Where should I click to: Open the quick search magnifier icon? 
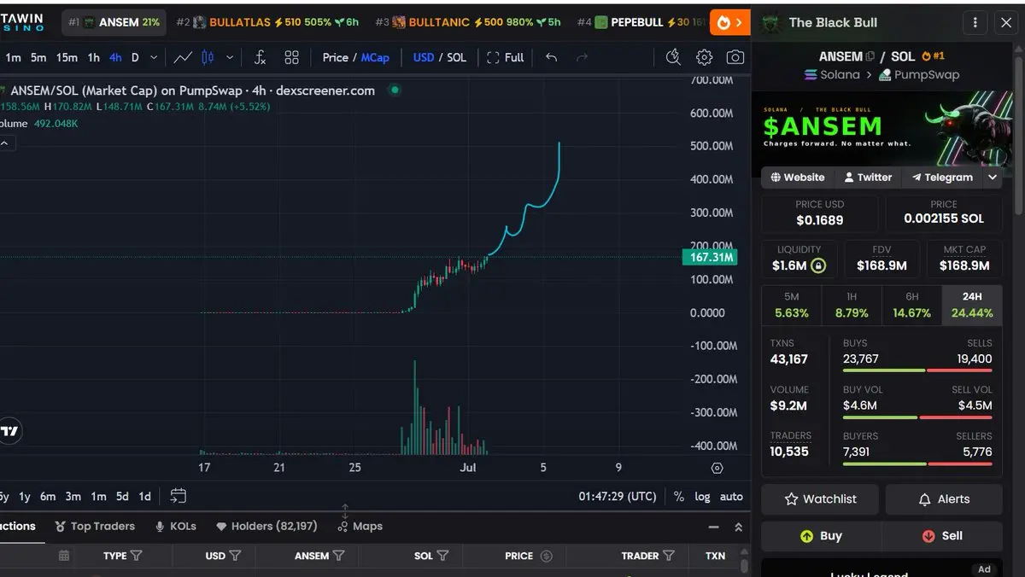pyautogui.click(x=673, y=57)
